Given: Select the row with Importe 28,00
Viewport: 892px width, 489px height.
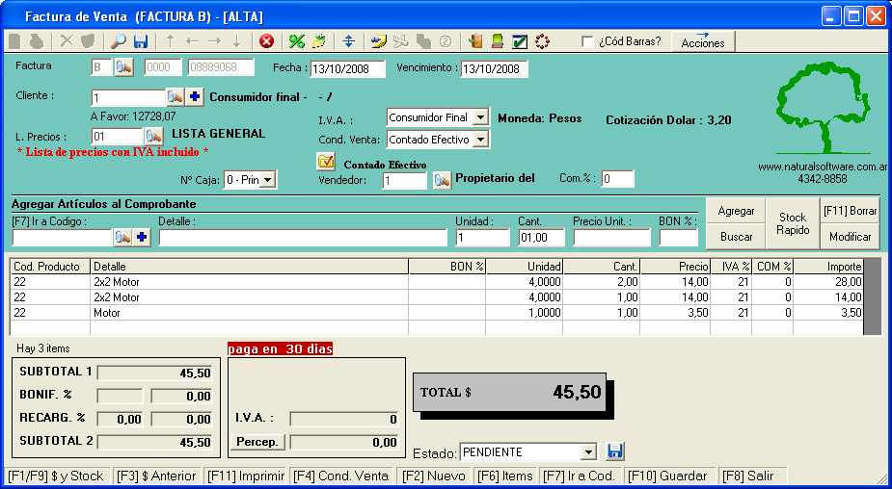Looking at the screenshot, I should click(x=437, y=282).
